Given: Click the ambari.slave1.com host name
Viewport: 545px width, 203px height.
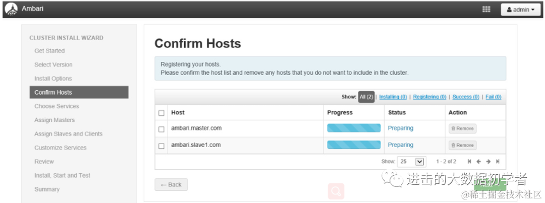Looking at the screenshot, I should point(196,145).
